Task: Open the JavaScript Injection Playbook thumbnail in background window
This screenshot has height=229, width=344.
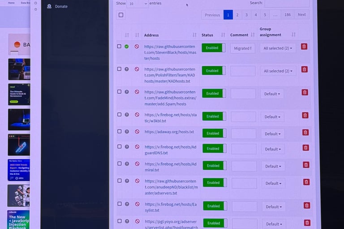Action: click(x=18, y=220)
